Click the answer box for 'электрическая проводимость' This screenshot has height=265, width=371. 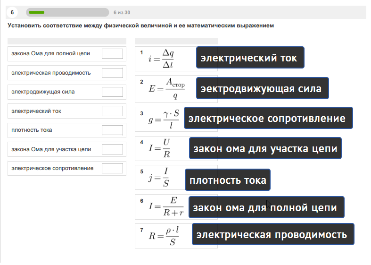[x=112, y=73]
